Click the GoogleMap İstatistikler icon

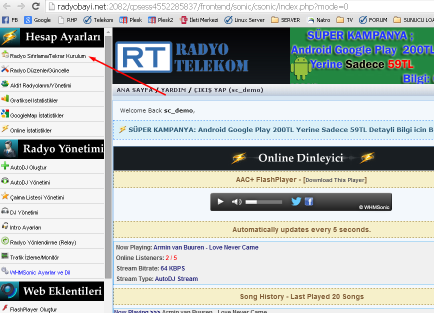coord(5,113)
